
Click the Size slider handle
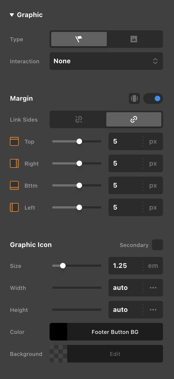(63, 266)
